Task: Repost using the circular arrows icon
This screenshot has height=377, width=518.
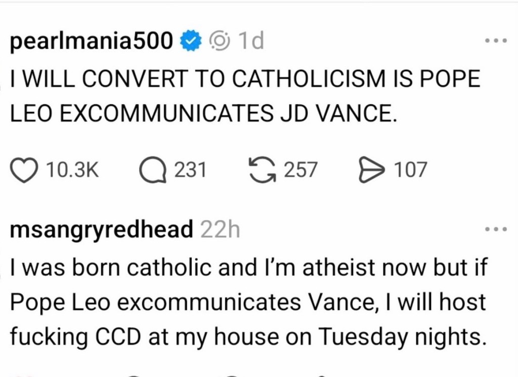Action: (263, 170)
